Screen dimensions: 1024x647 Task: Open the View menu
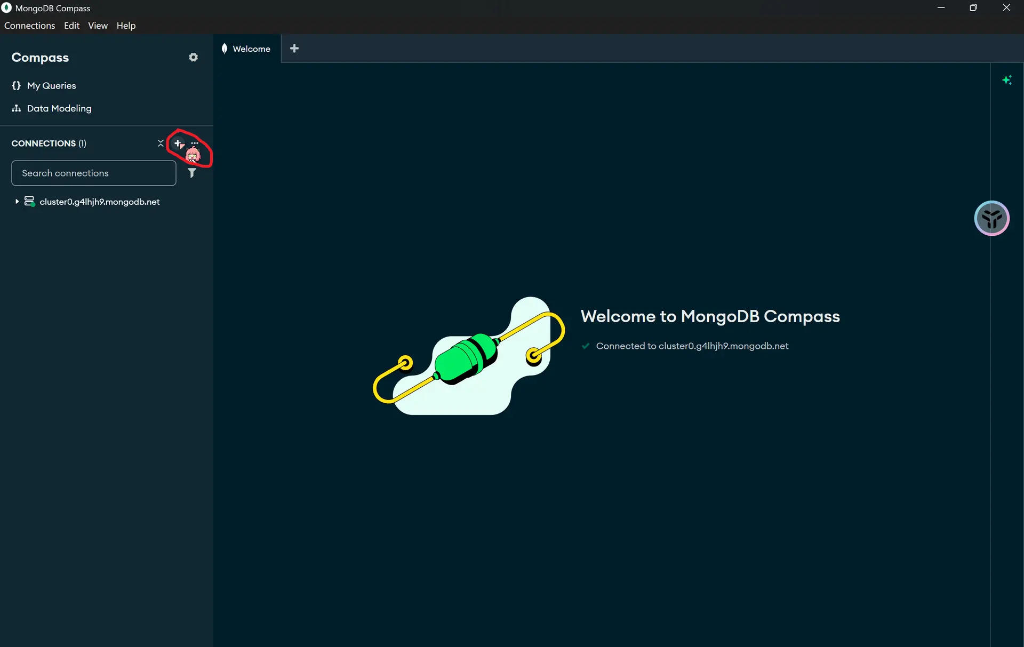[98, 26]
